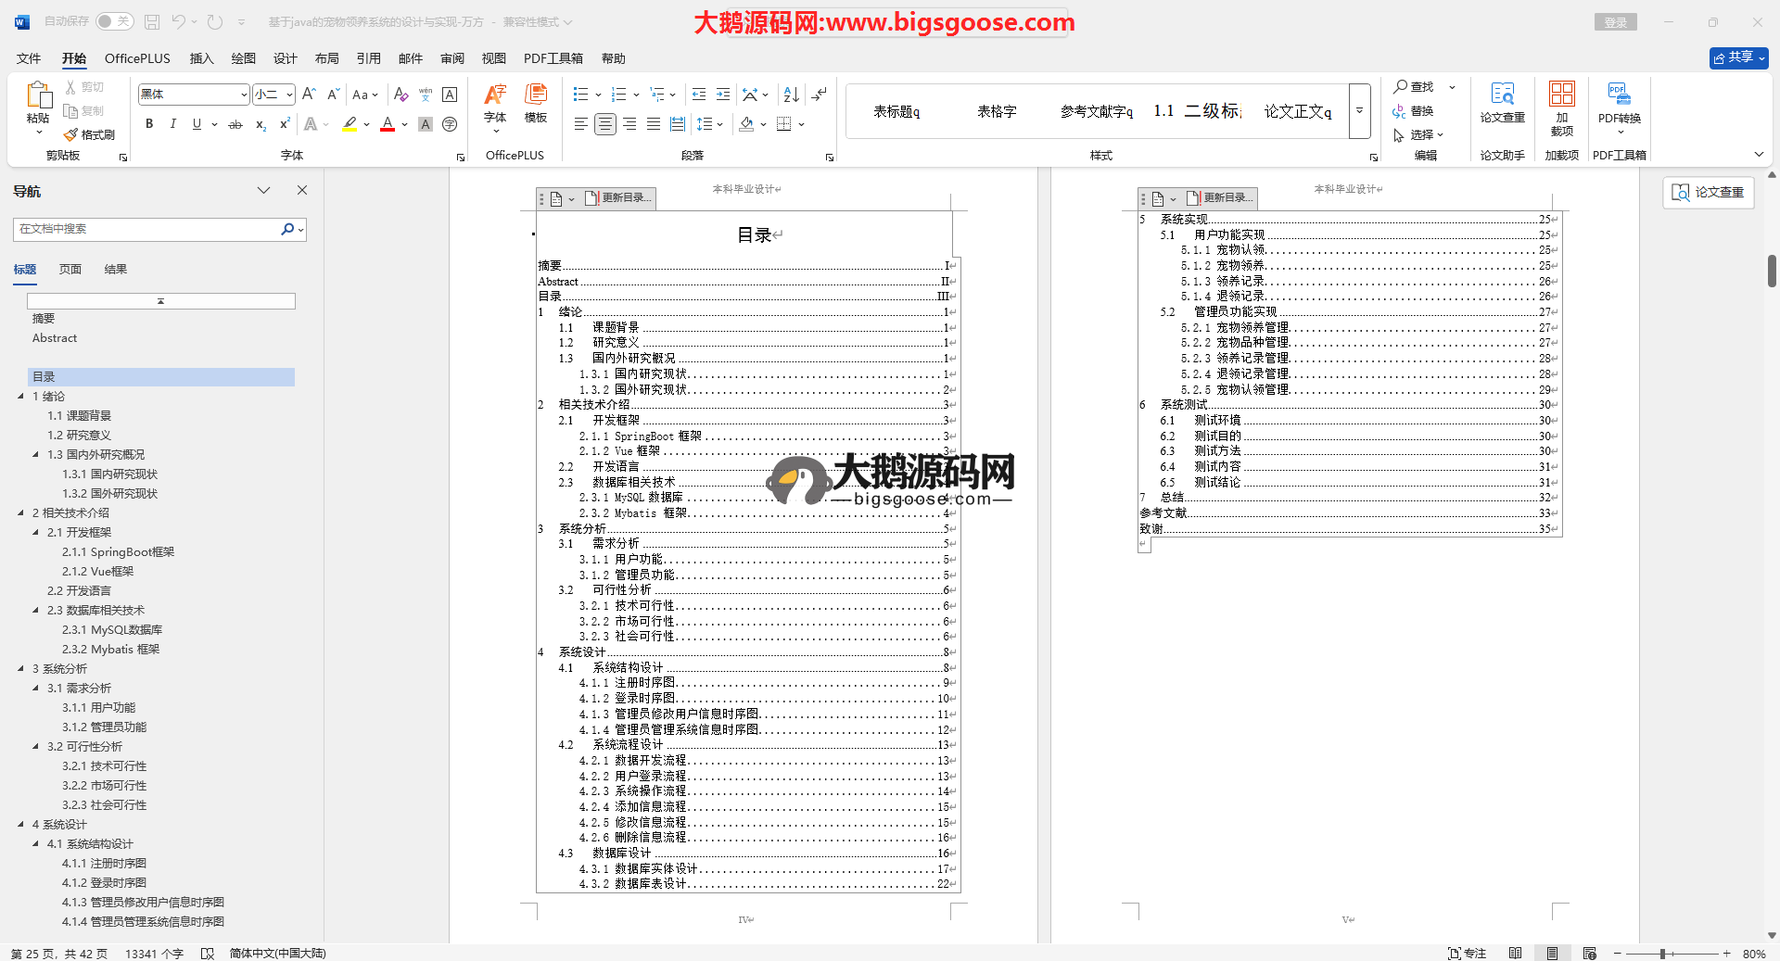Click the bullet list icon
This screenshot has width=1780, height=961.
[581, 95]
